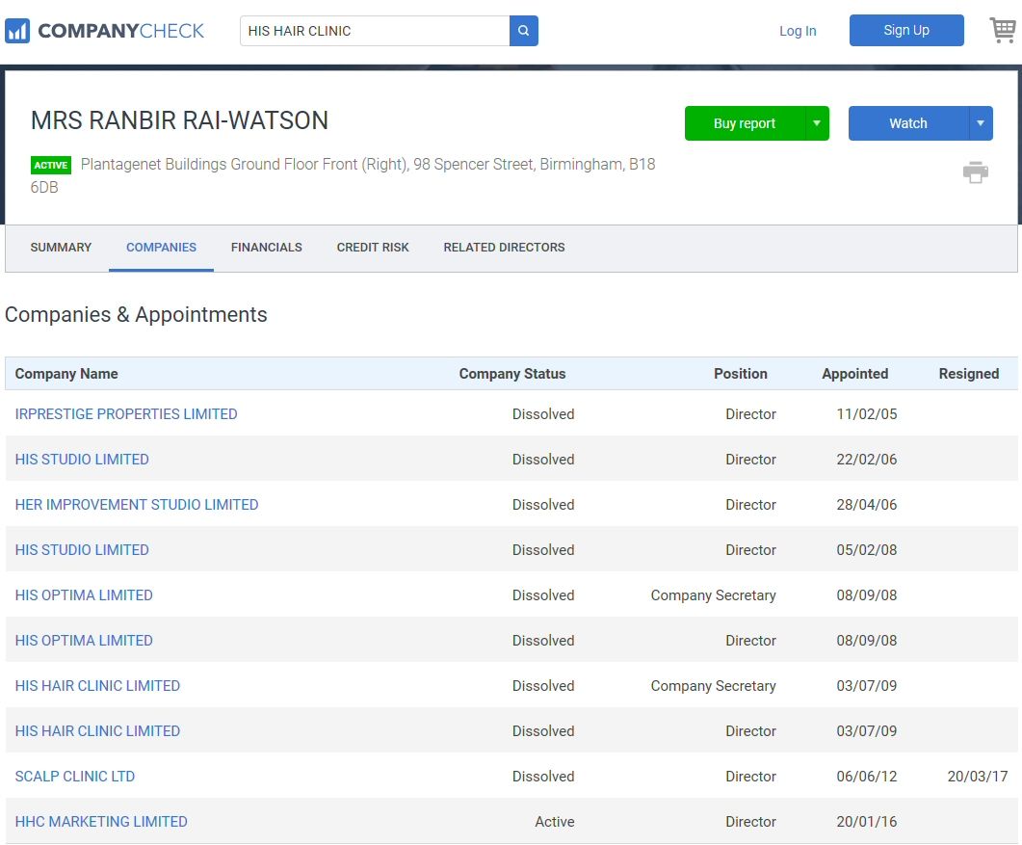Open HIS STUDIO LIMITED appointed 22/02/06
Screen dimensions: 1022x845
point(82,459)
